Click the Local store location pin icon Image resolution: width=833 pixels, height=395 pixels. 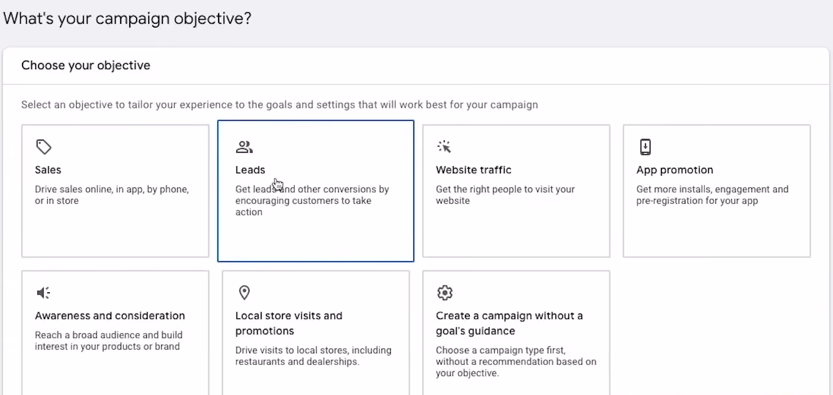coord(244,293)
